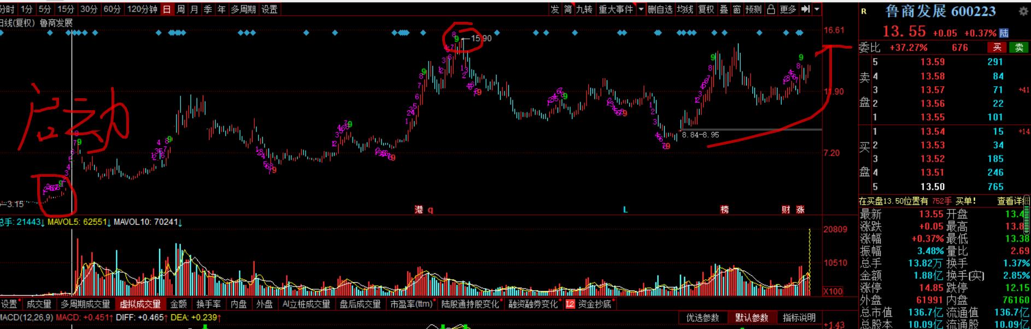This screenshot has width=1031, height=329.
Task: Select the 陆股通持股变化 indicator tab
Action: [x=471, y=304]
